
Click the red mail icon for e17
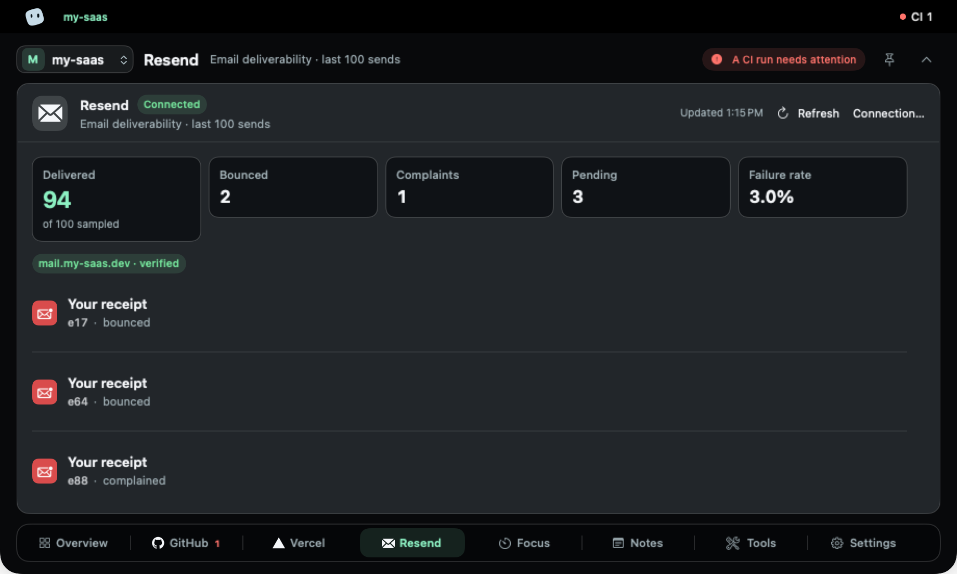(45, 313)
